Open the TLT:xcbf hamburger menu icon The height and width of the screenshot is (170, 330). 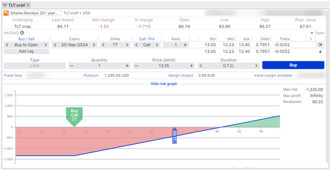click(x=28, y=5)
